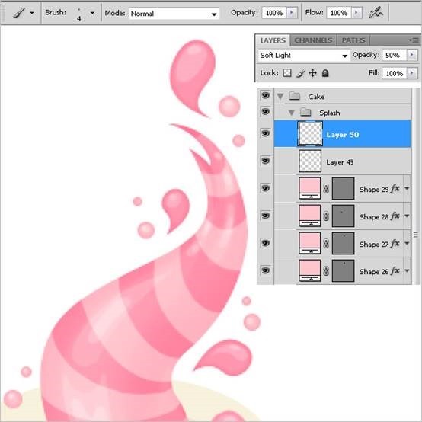422x422 pixels.
Task: Toggle Lock all padlock icon
Action: [x=325, y=73]
